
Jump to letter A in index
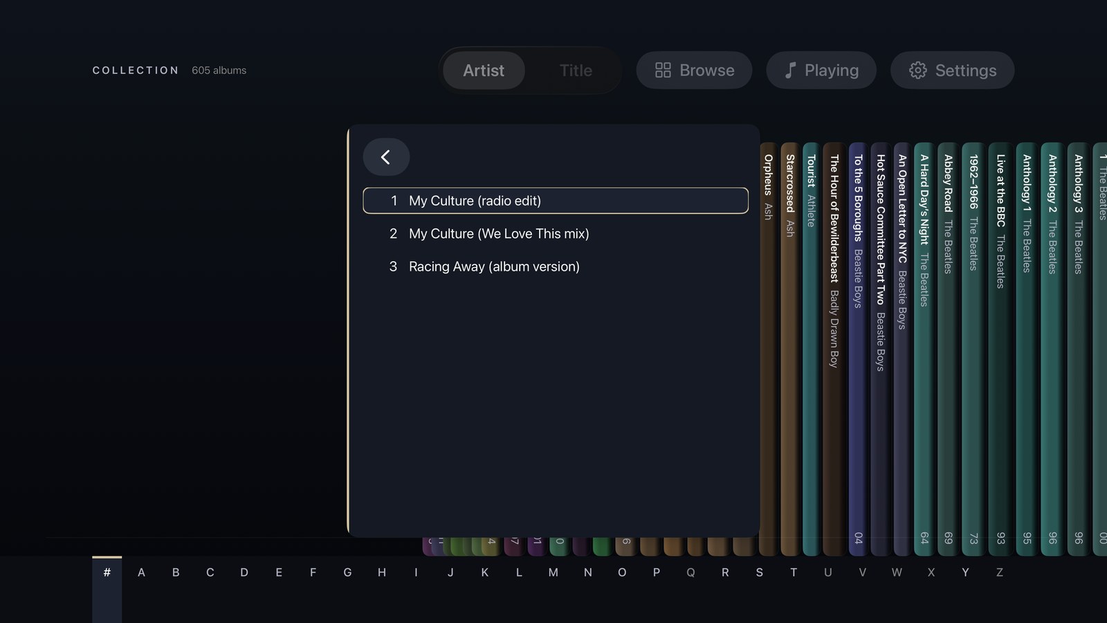(x=141, y=572)
